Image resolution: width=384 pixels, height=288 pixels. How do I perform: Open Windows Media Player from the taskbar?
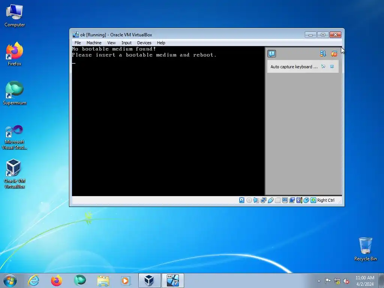tap(126, 280)
